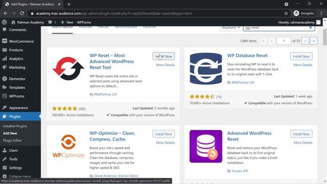Open WP Reset plugin title link
Screen dimensions: 327x184
(111, 61)
